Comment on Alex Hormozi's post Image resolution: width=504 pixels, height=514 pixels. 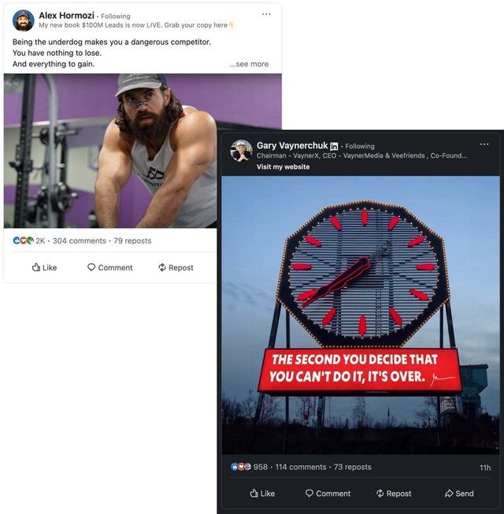tap(109, 267)
